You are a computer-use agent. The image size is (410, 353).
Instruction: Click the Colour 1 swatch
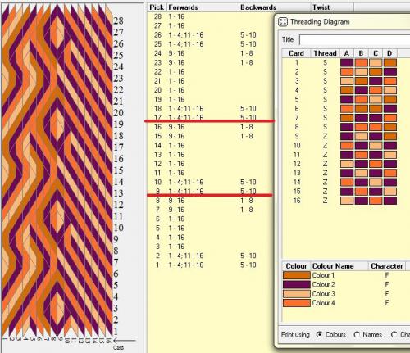pyautogui.click(x=297, y=275)
